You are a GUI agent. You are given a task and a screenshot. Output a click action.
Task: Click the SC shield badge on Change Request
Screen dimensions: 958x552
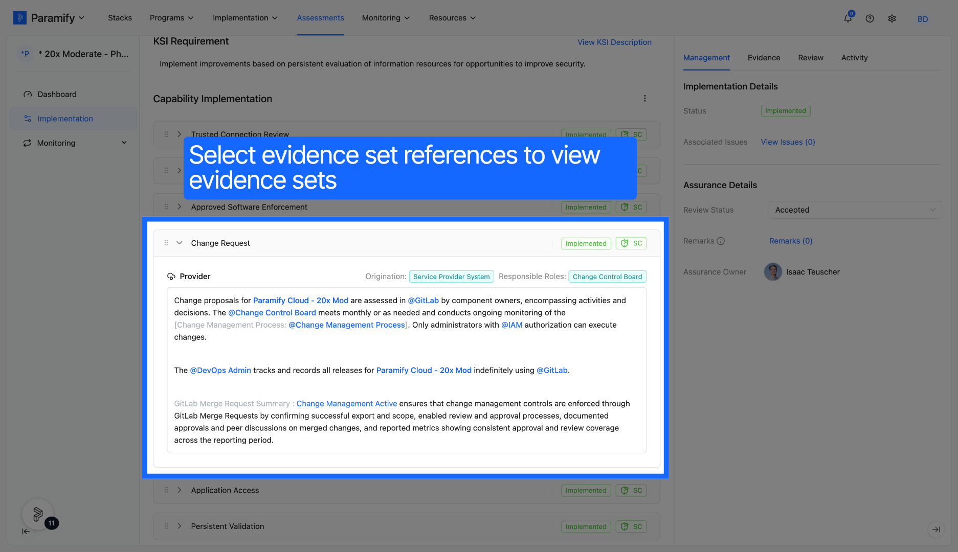[631, 243]
